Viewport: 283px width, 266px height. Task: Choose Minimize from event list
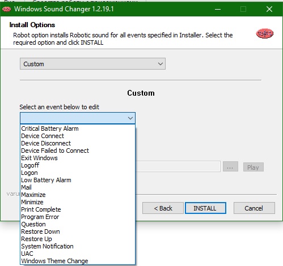(x=78, y=202)
